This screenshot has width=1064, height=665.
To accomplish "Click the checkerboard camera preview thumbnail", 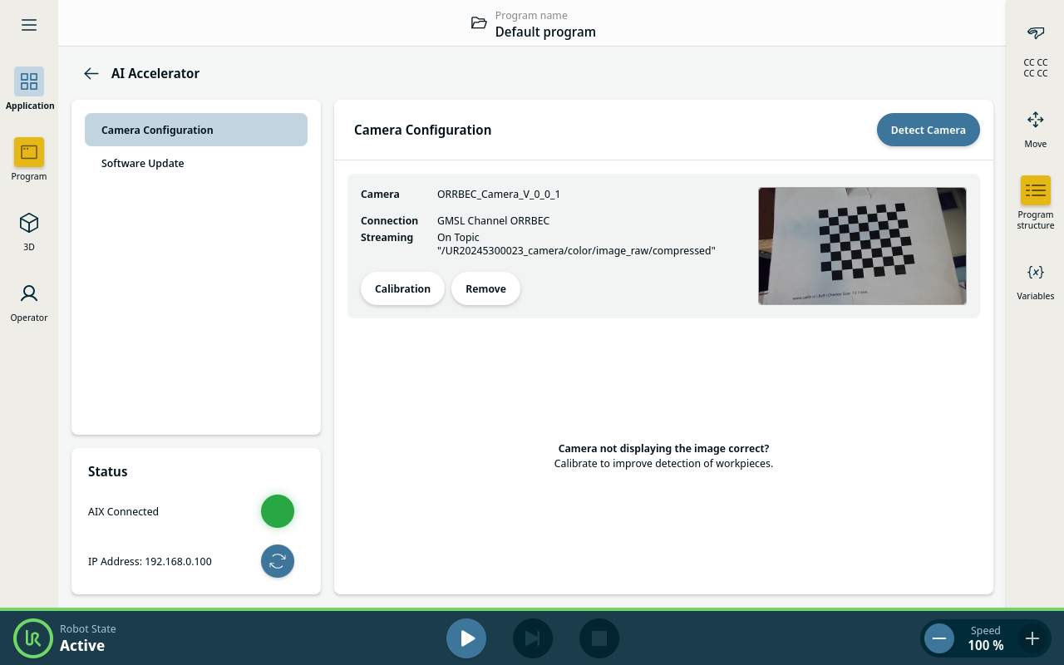I will pyautogui.click(x=862, y=246).
